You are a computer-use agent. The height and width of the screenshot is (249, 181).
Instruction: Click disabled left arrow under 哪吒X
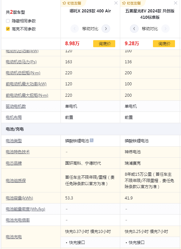click(x=74, y=29)
